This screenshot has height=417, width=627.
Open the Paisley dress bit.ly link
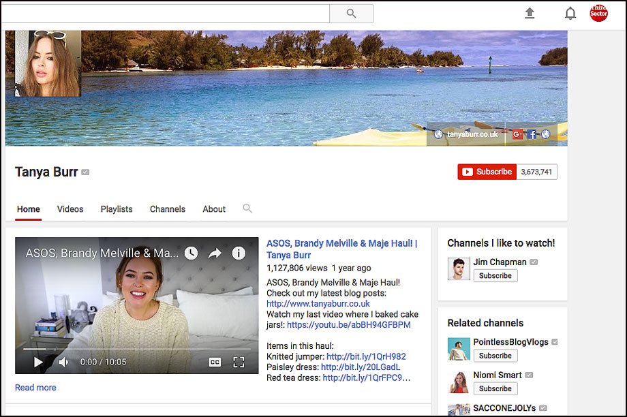[x=361, y=367]
